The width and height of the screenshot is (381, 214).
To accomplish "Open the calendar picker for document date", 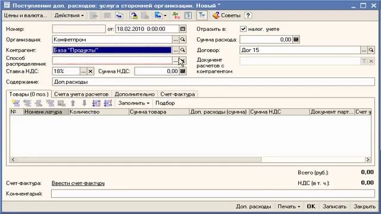I will click(183, 29).
